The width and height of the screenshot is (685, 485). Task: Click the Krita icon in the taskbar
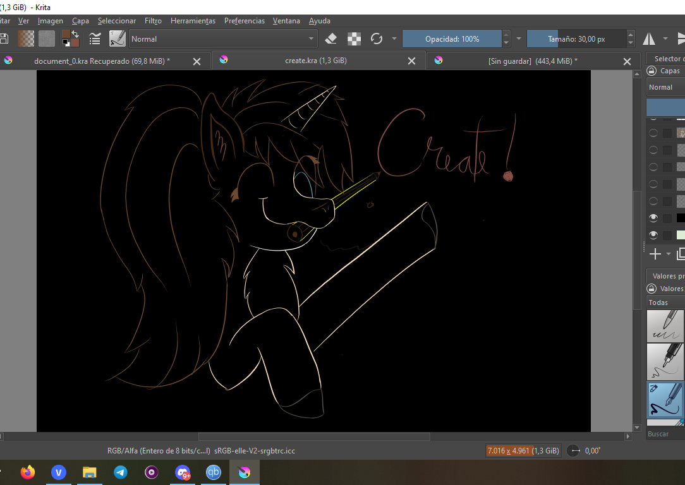click(x=244, y=472)
